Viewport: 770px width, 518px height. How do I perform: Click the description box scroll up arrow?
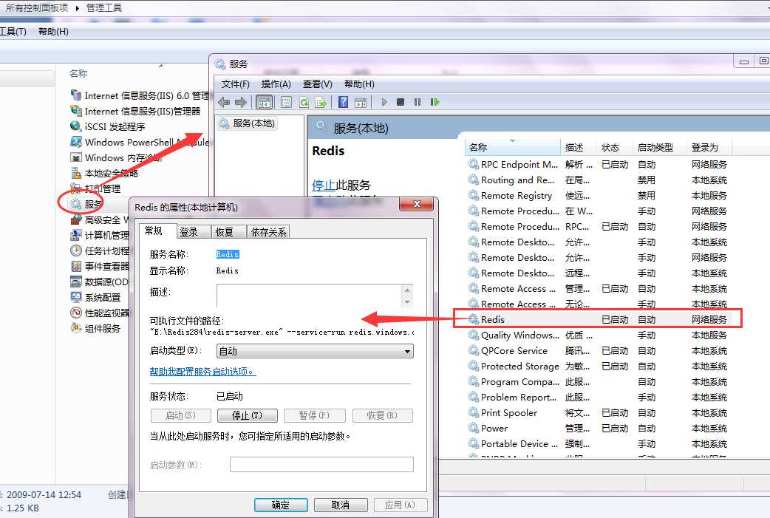pos(407,290)
